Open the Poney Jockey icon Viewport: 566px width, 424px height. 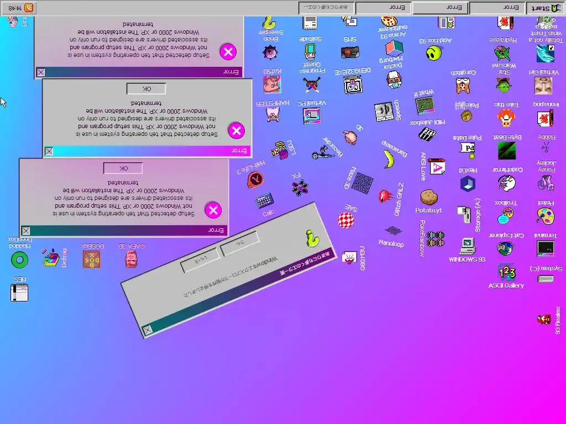[546, 183]
